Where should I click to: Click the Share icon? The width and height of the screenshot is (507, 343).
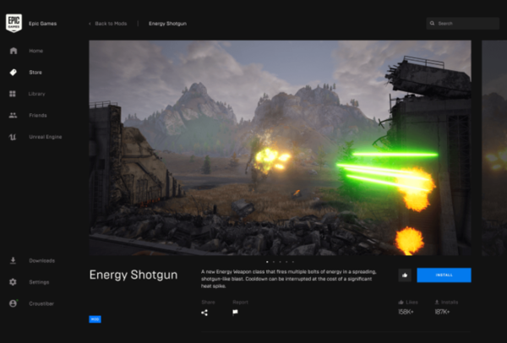[x=204, y=313]
